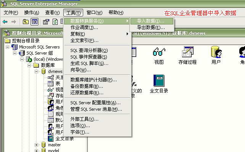Click the Properties toolbar icon

tap(46, 22)
